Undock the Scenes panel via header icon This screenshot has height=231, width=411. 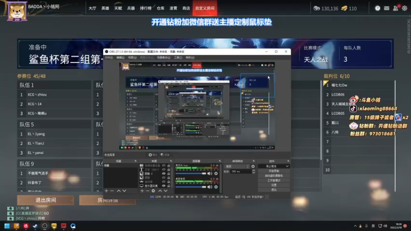click(136, 161)
